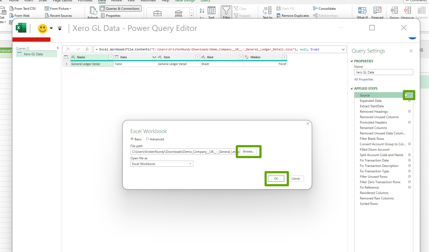This screenshot has width=429, height=252.
Task: Open the 'Open file as' dropdown
Action: [x=190, y=164]
